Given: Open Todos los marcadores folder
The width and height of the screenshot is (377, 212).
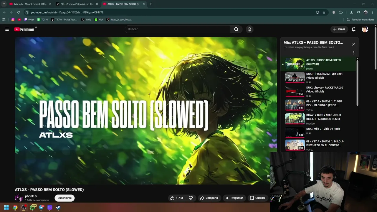Looking at the screenshot, I should coord(361,20).
